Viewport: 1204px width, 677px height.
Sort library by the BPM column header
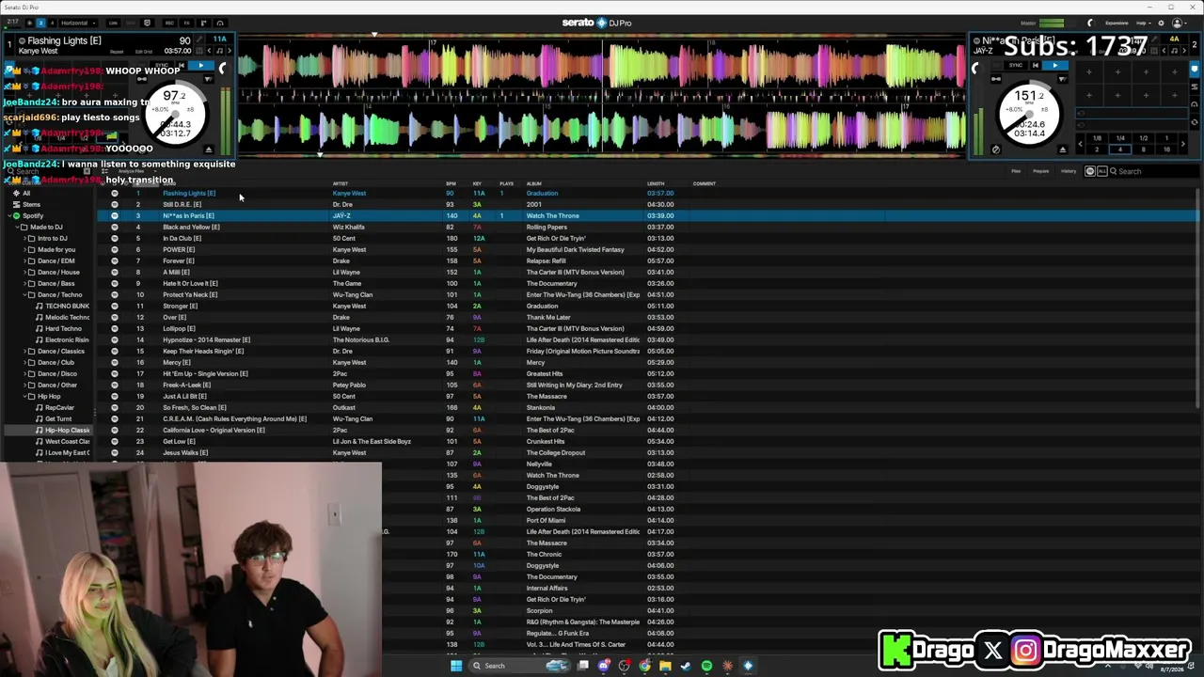451,183
